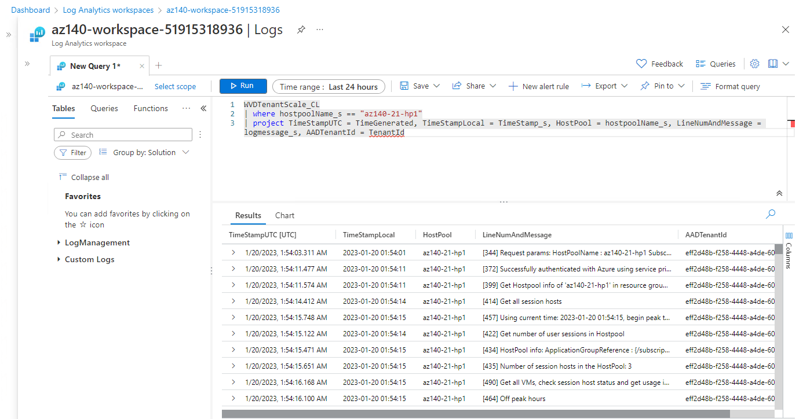Screen dimensions: 803x419
Task: Select the Functions tab in the sidebar
Action: click(x=150, y=108)
